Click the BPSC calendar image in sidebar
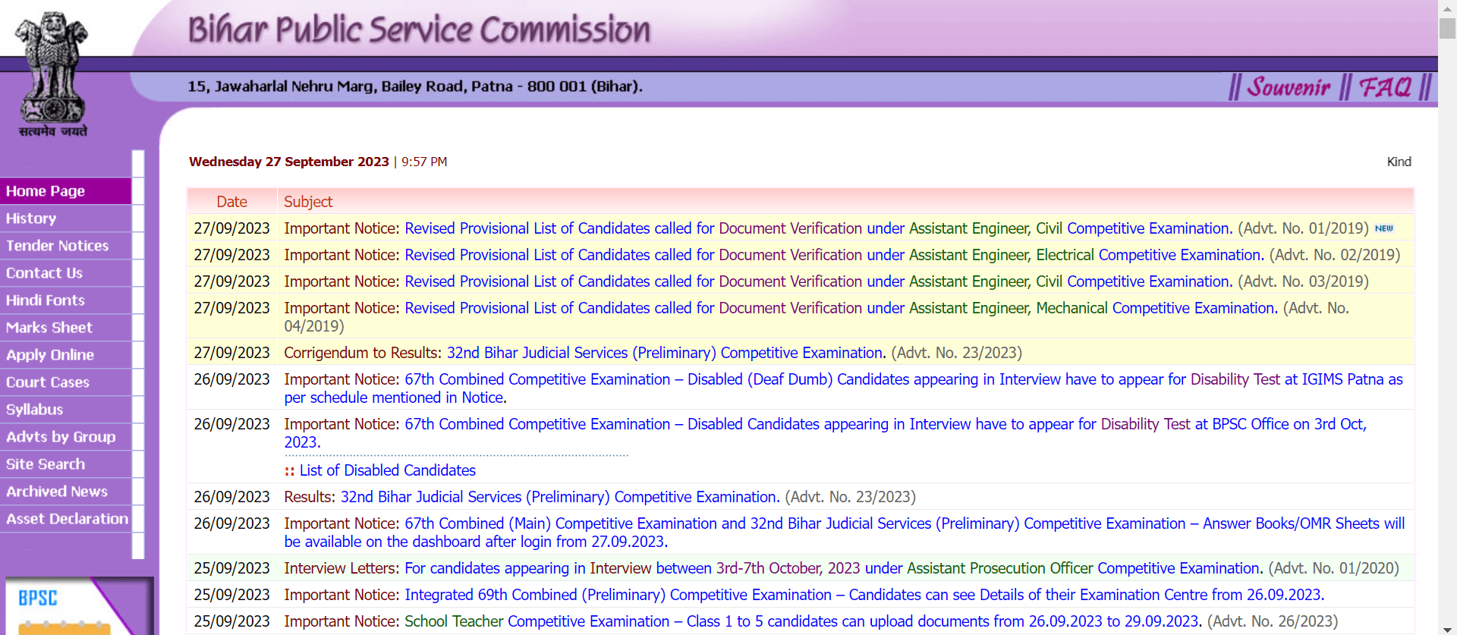1457x635 pixels. point(76,607)
